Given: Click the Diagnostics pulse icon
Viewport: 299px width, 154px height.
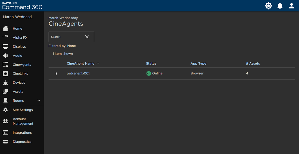Looking at the screenshot, I should point(5,142).
